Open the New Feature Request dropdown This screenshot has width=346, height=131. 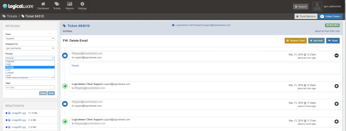tap(30, 78)
